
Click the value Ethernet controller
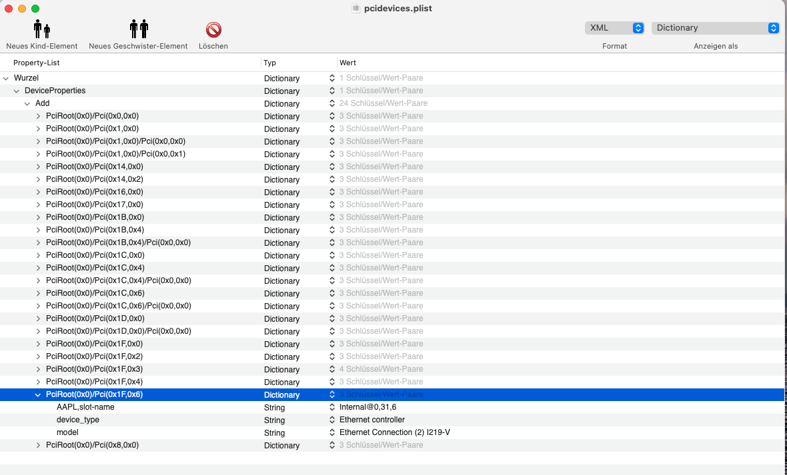pyautogui.click(x=372, y=420)
